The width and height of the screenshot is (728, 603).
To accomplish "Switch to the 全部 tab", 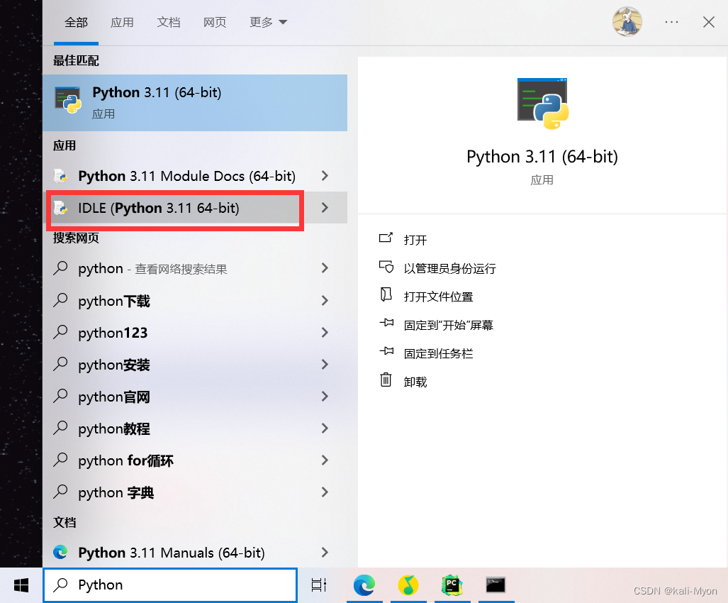I will pyautogui.click(x=76, y=22).
